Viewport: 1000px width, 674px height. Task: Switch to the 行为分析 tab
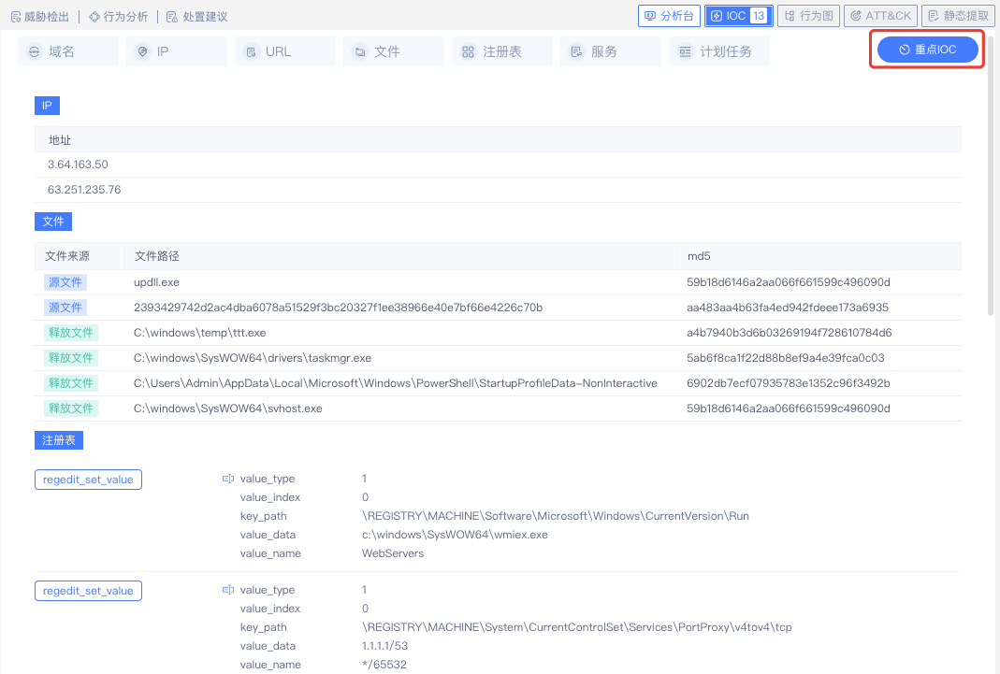point(118,17)
